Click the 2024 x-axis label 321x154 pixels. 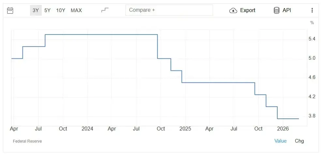tap(87, 129)
